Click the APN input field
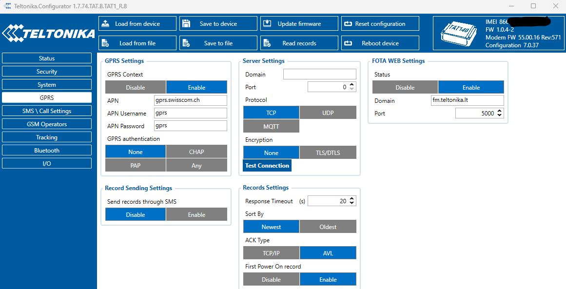Image resolution: width=566 pixels, height=289 pixels. [191, 100]
